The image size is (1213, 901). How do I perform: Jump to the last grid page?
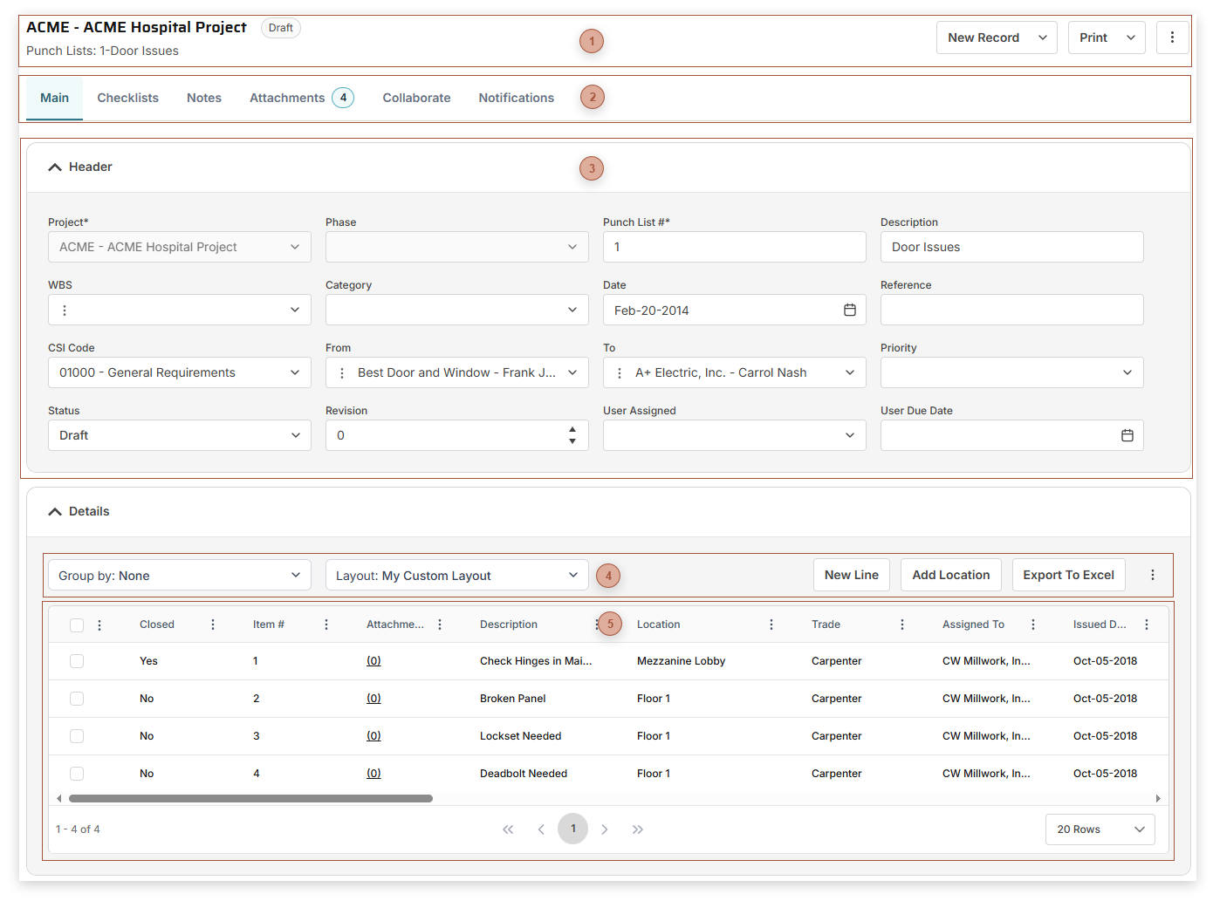point(638,829)
